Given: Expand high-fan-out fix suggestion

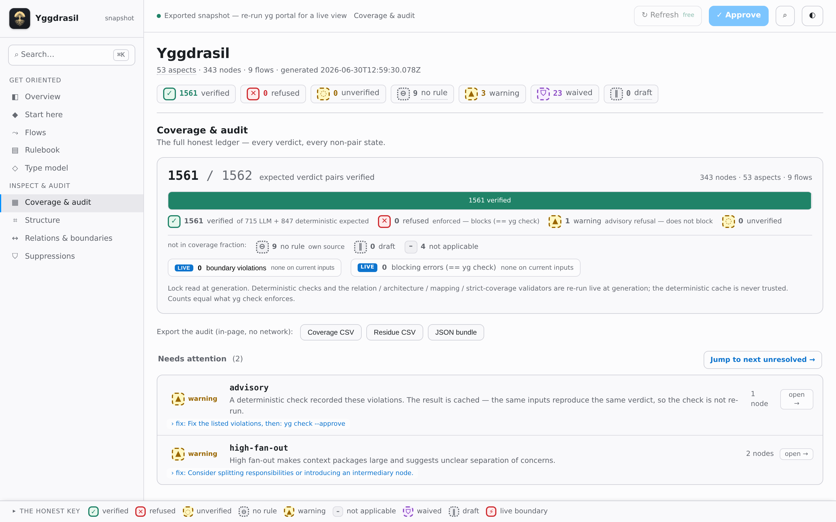Looking at the screenshot, I should (292, 473).
